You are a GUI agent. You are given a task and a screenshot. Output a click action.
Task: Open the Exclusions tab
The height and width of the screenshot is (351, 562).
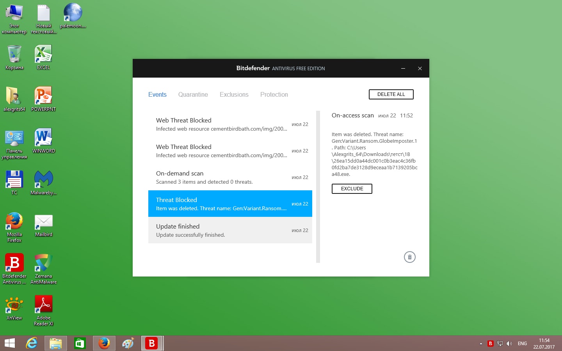pyautogui.click(x=234, y=94)
